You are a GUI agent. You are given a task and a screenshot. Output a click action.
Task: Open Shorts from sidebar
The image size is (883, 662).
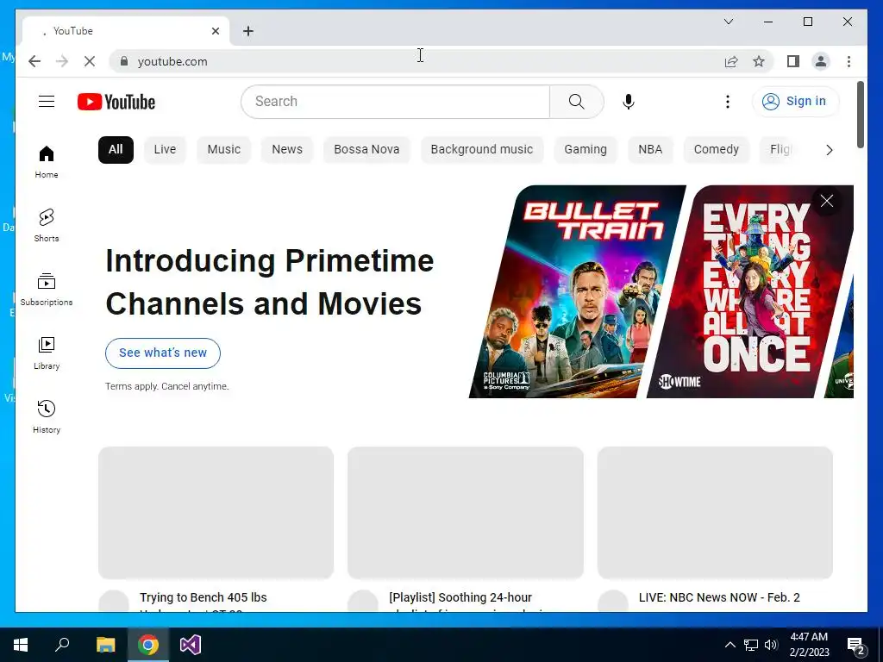(47, 226)
